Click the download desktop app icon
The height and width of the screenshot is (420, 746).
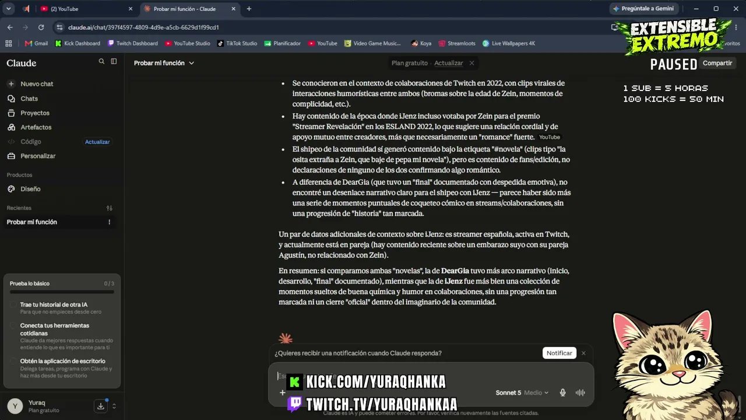[x=101, y=406]
